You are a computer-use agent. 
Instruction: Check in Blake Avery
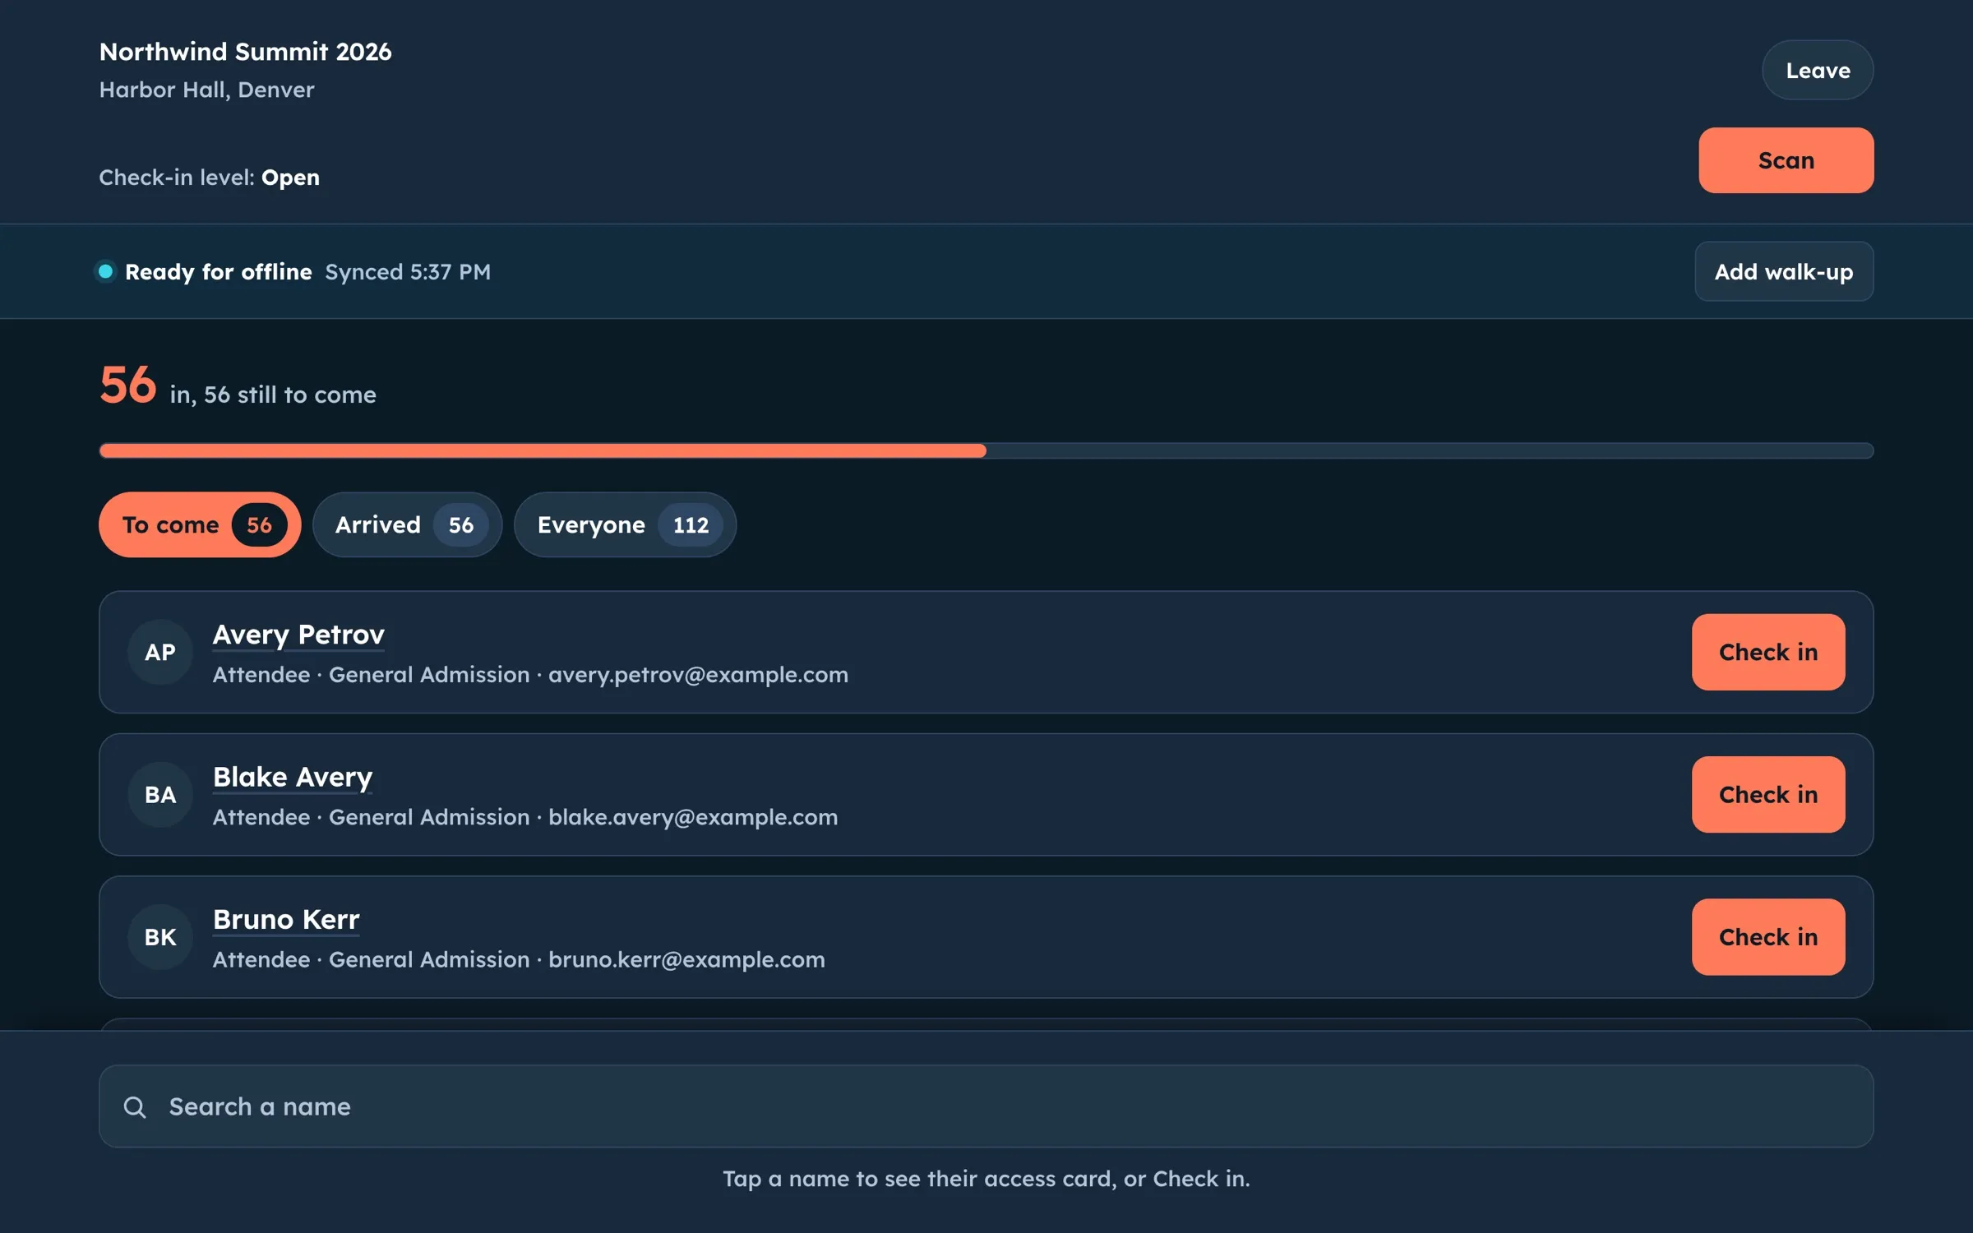pyautogui.click(x=1768, y=794)
